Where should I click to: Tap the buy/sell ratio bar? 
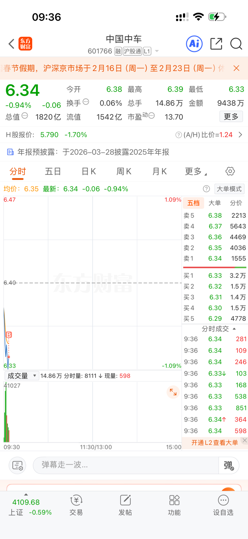pos(215,267)
